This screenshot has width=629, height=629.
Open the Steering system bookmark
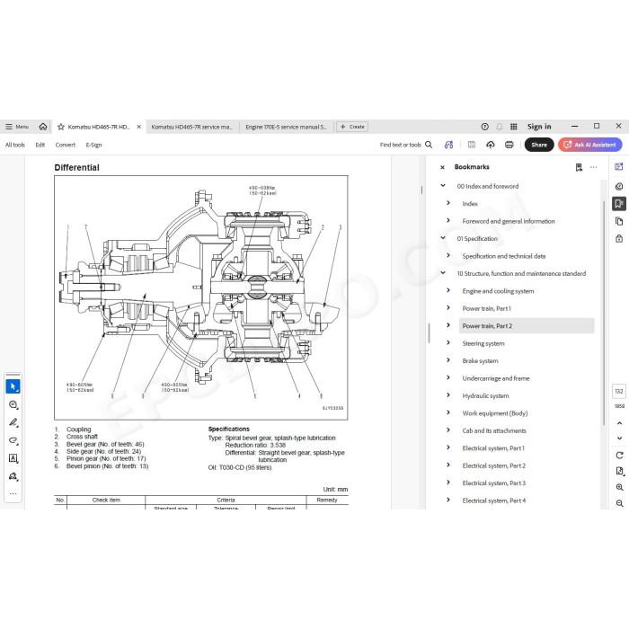(483, 343)
